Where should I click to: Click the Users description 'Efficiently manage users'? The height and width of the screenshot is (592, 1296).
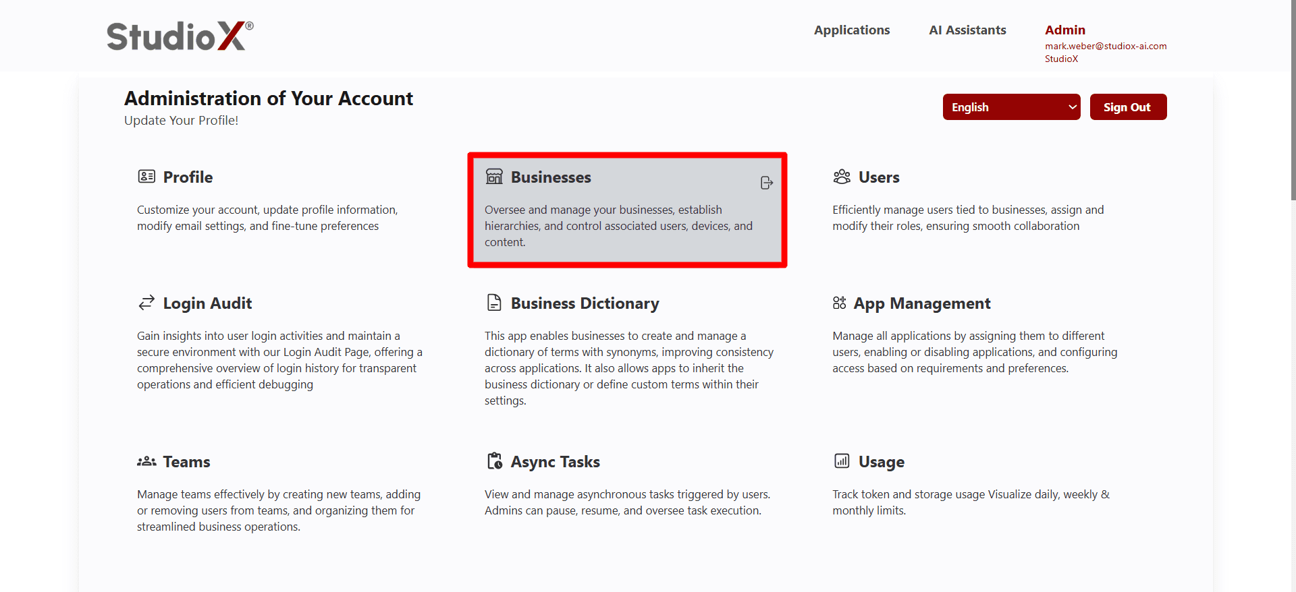coord(968,218)
